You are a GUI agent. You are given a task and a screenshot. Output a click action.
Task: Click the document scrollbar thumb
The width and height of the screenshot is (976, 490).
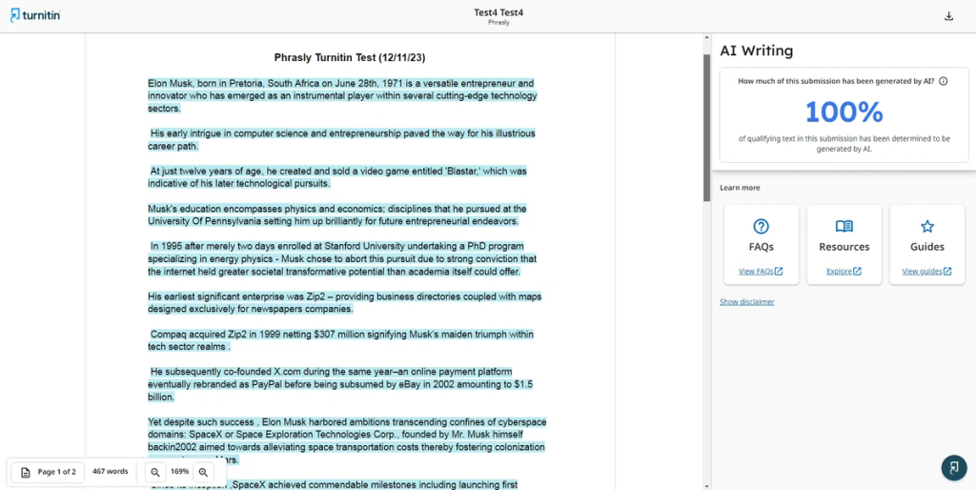coord(706,128)
